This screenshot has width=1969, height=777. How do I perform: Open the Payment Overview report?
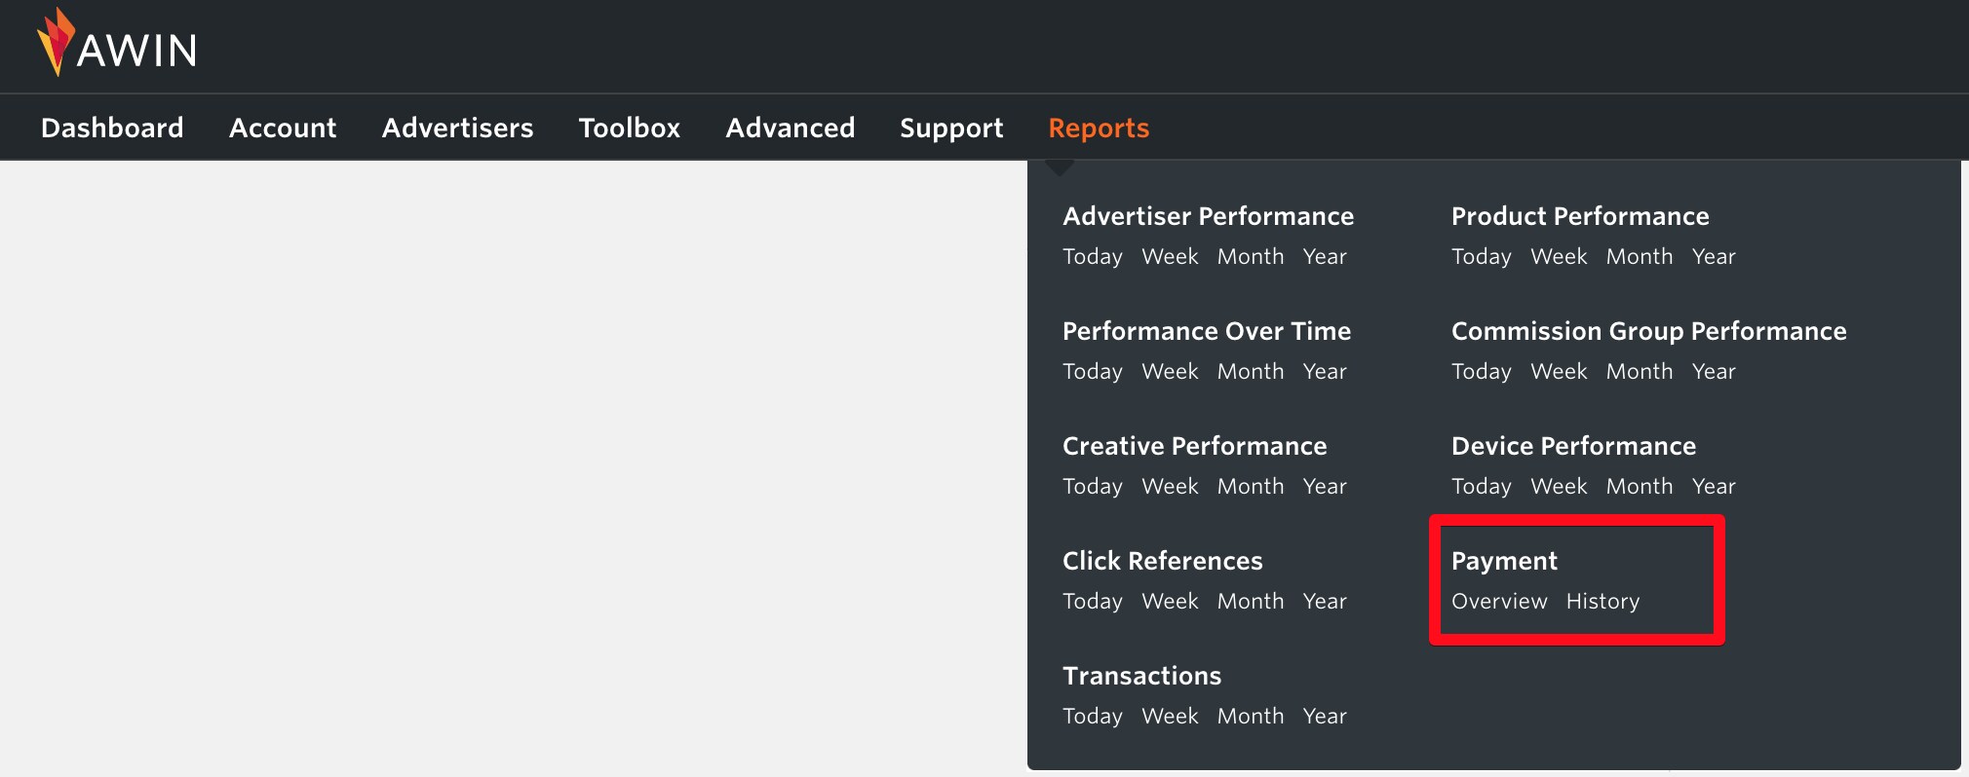click(x=1498, y=602)
